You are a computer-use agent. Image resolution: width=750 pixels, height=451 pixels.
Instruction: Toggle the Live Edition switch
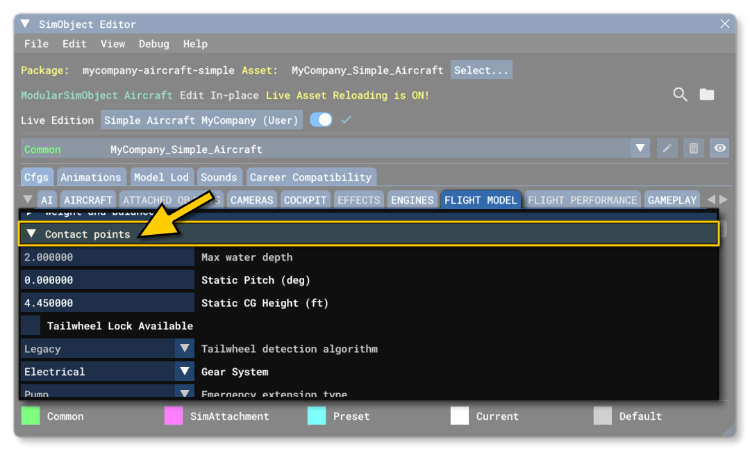point(321,120)
